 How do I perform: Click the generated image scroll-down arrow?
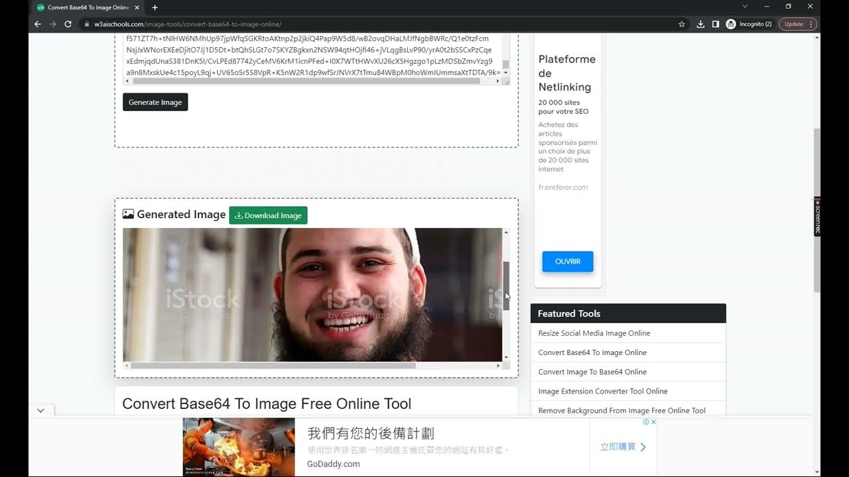tap(506, 358)
